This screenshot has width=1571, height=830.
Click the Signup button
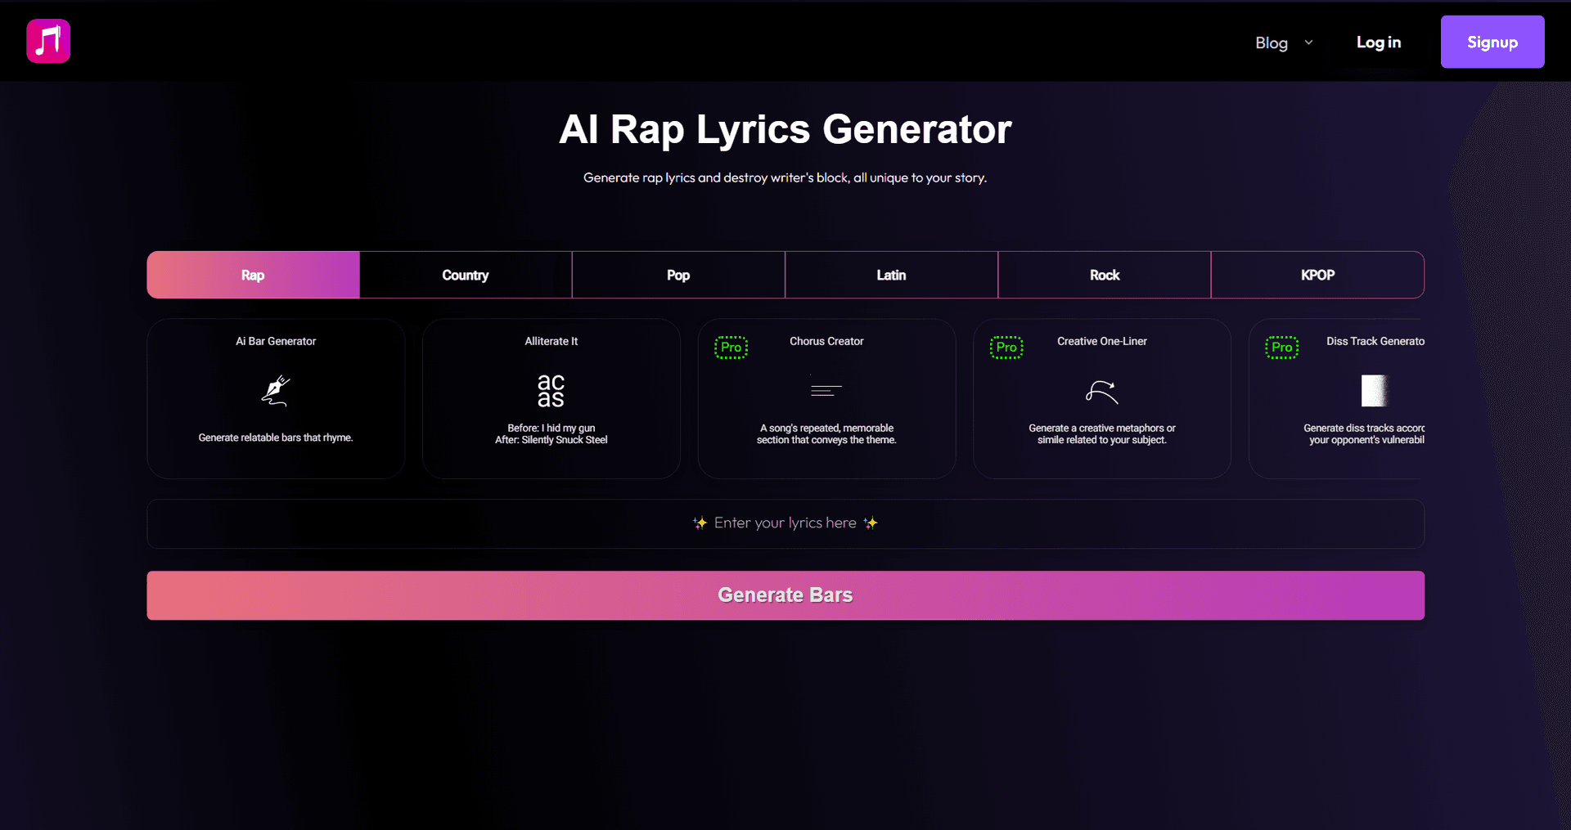pyautogui.click(x=1492, y=42)
